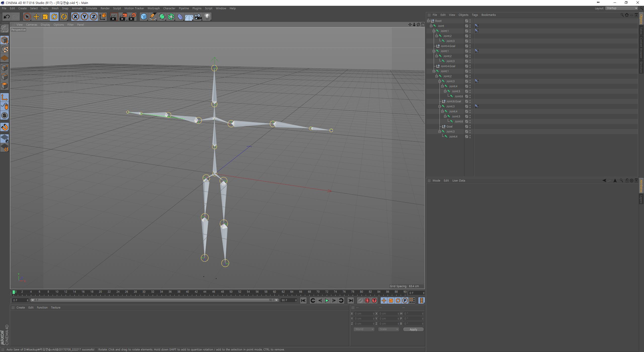The image size is (644, 352).
Task: Add a Camera object
Action: tap(198, 17)
